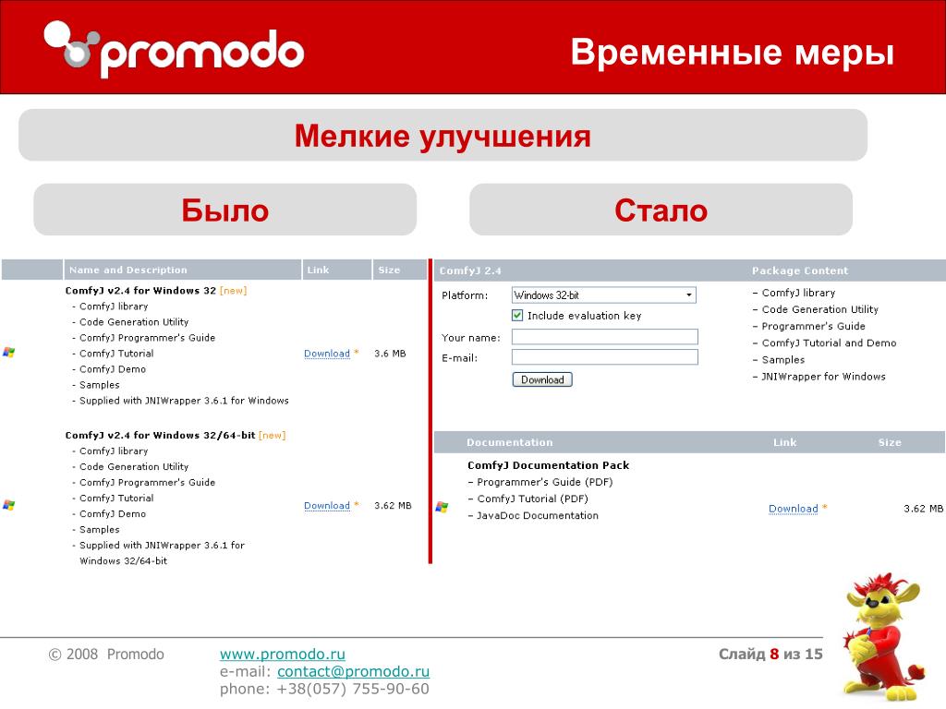Click the red Promodo mascot character

882,638
